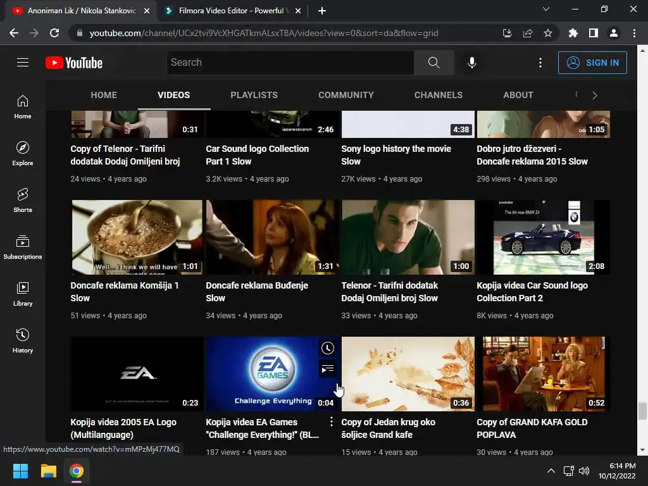Open Subscriptions in sidebar
The image size is (648, 486).
coord(23,247)
